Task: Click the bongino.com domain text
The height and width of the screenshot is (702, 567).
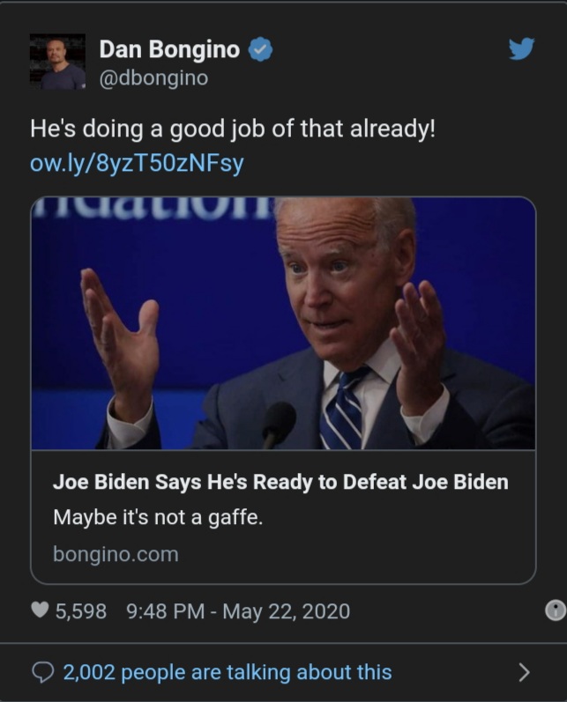Action: pos(116,554)
